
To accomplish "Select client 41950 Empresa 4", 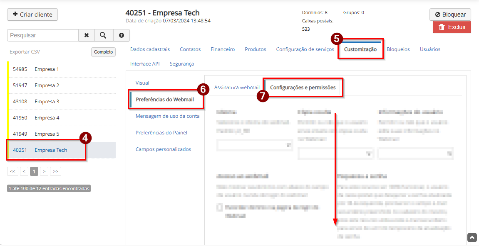I will pos(62,118).
